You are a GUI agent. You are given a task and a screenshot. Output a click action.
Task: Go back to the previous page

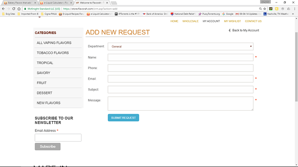pos(3,9)
